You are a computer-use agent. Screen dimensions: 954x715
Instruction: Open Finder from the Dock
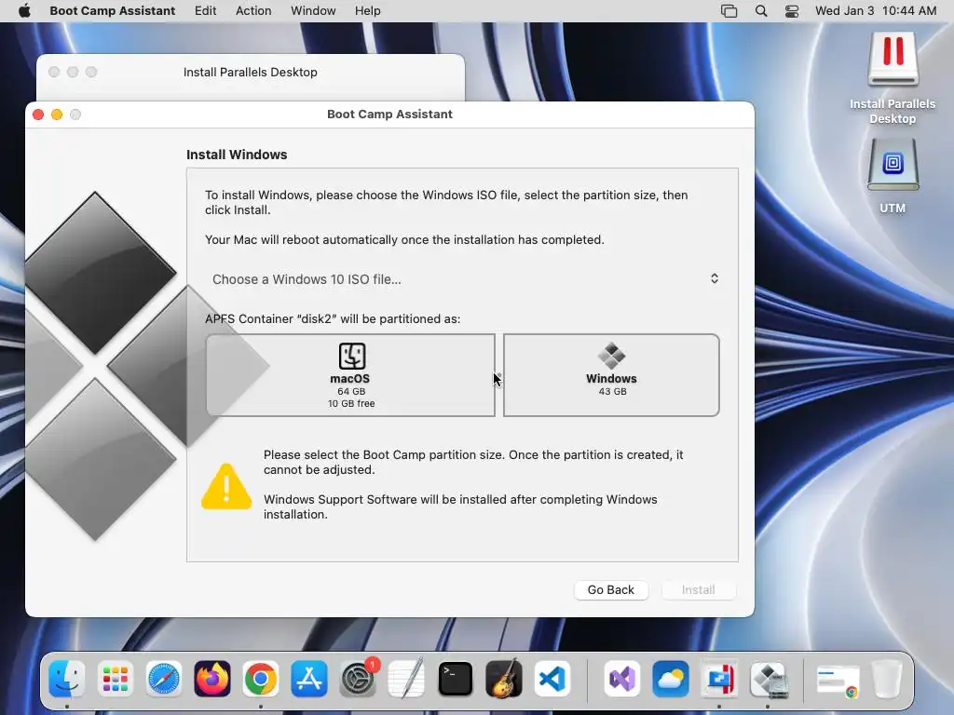pos(66,679)
